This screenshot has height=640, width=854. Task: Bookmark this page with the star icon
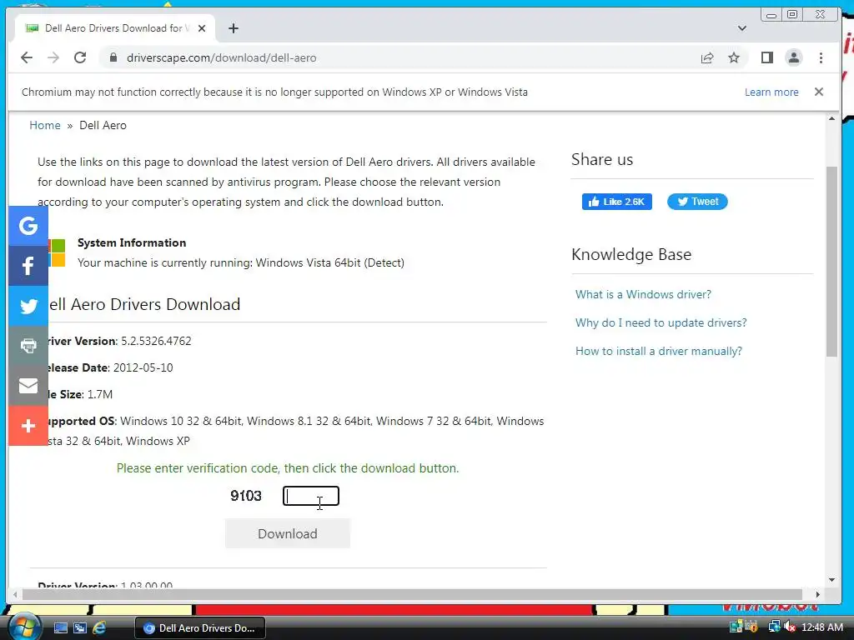pyautogui.click(x=734, y=57)
